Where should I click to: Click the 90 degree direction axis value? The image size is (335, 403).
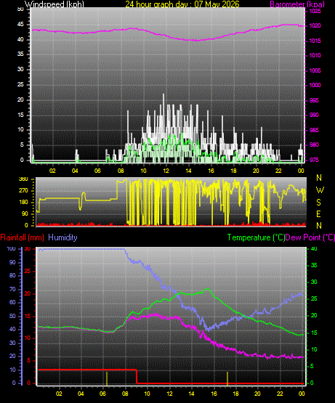click(x=25, y=213)
